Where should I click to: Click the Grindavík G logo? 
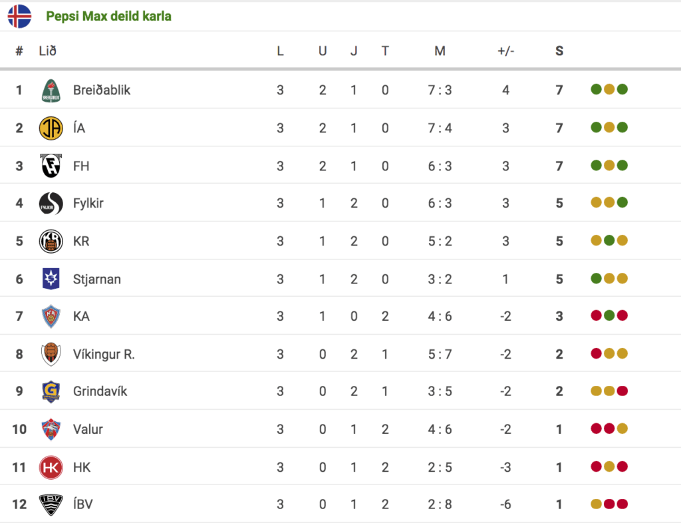pos(51,391)
